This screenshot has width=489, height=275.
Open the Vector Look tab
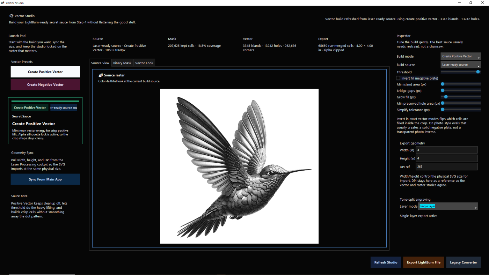click(144, 63)
